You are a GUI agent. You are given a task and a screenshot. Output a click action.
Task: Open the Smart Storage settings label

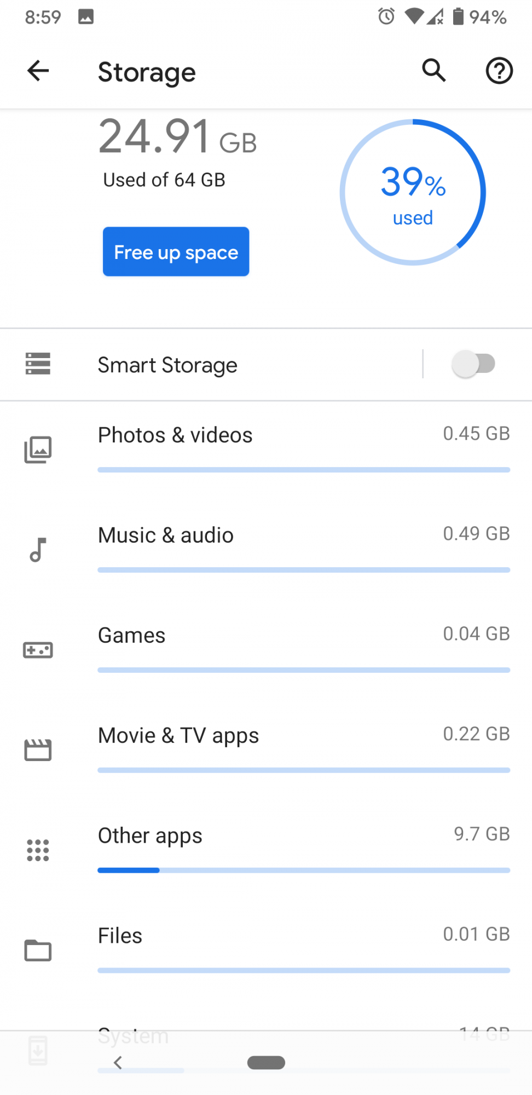167,365
